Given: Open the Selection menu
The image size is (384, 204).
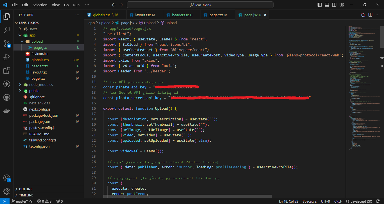Looking at the screenshot, I should 40,5.
